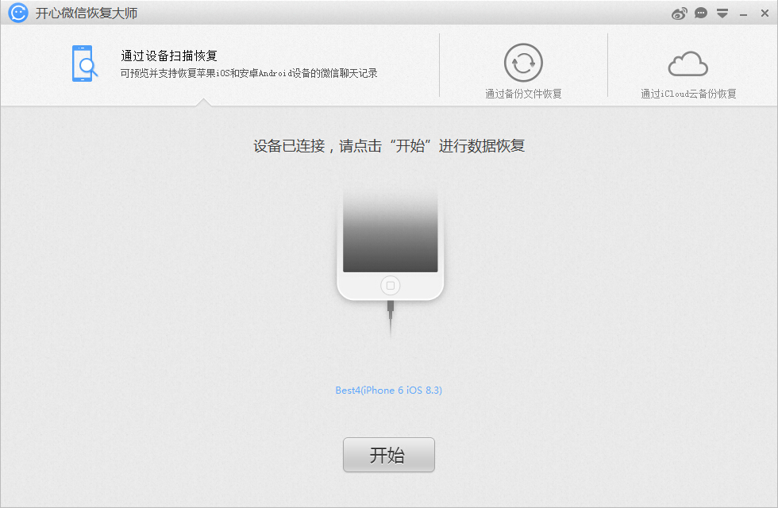
Task: Click the Best4(iPhone 6 iOS 8.3) device link
Action: (x=388, y=391)
